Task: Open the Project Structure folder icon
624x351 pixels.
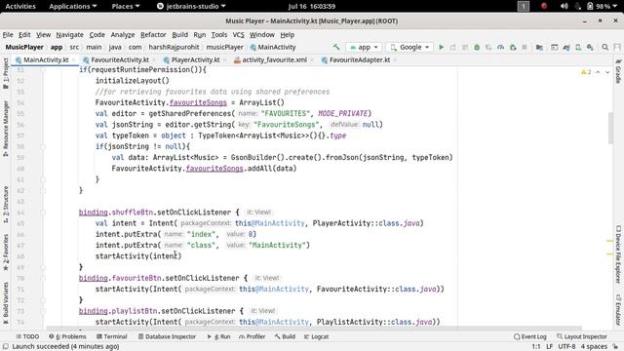Action: click(x=539, y=47)
